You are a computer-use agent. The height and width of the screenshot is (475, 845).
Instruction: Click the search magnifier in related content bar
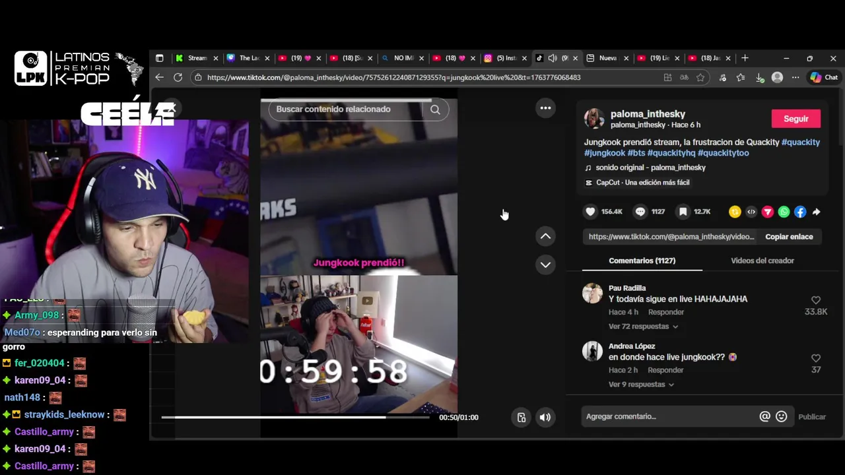point(435,110)
